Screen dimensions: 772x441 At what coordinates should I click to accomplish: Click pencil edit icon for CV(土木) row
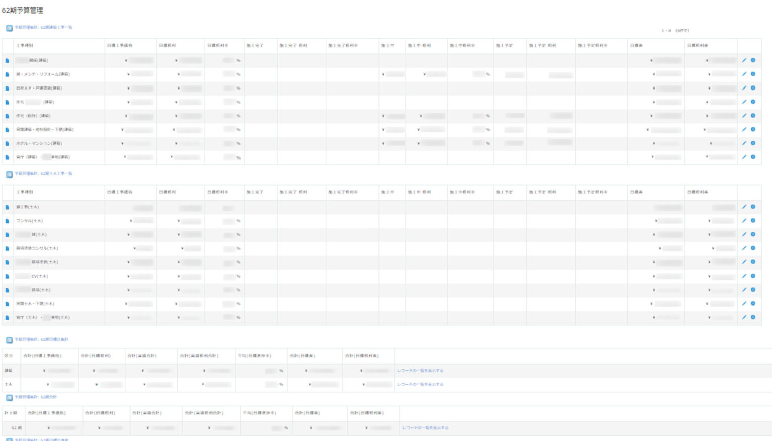point(744,276)
